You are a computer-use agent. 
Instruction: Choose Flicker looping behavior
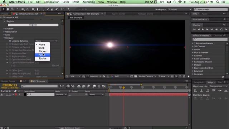(x=42, y=51)
